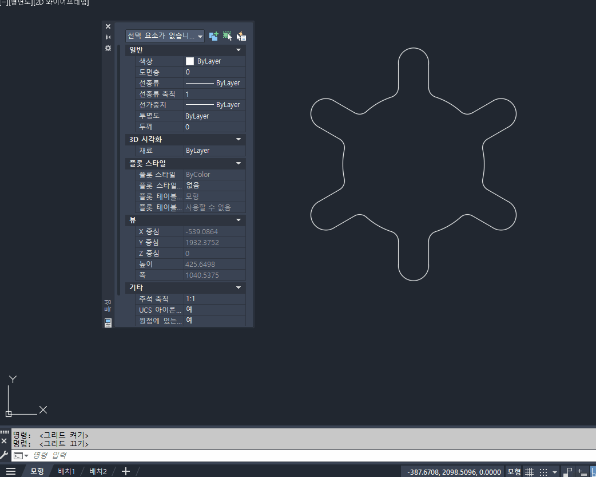The height and width of the screenshot is (477, 596).
Task: Switch to the 배치1 layout tab
Action: click(x=66, y=471)
